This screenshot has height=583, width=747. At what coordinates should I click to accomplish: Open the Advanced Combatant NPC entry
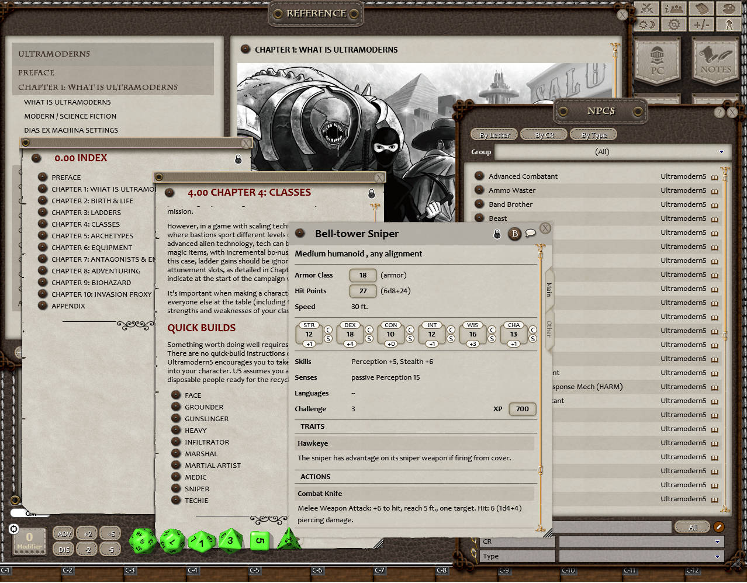tap(523, 176)
